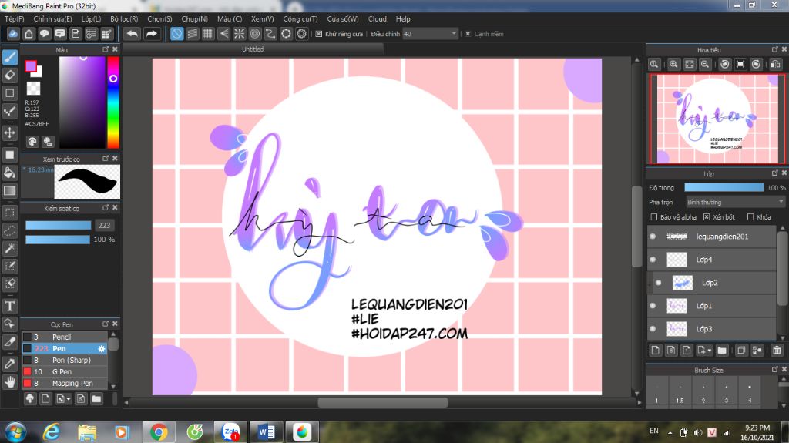Image resolution: width=789 pixels, height=443 pixels.
Task: Select the Mapping Pen brush
Action: [x=65, y=383]
